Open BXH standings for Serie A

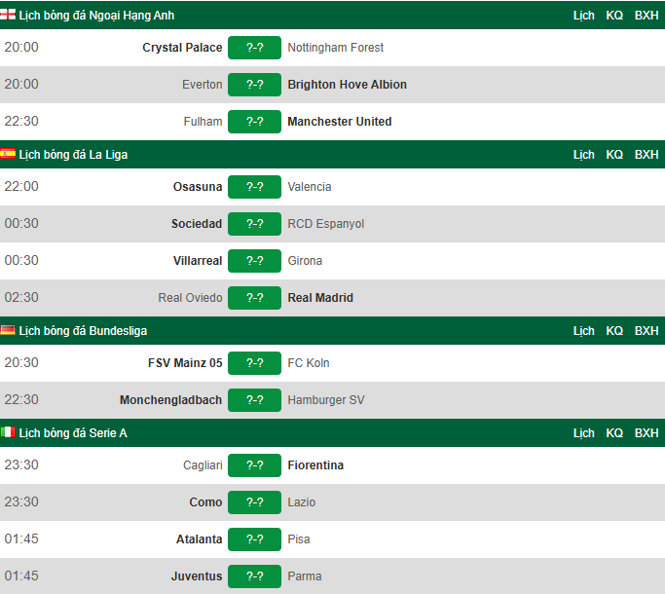coord(647,432)
